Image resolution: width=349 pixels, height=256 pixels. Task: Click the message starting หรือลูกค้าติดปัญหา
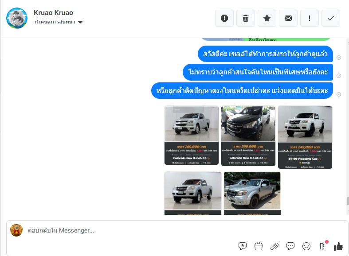[x=242, y=90]
